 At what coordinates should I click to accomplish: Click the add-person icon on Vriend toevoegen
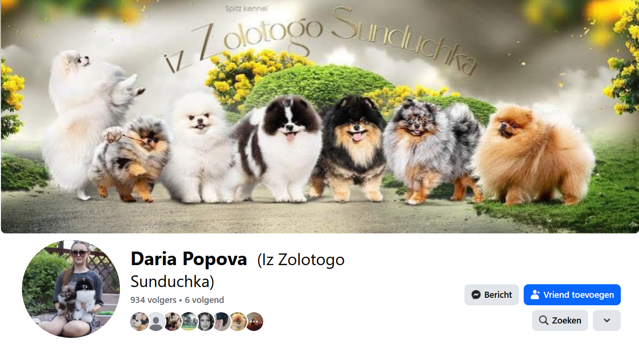pos(535,295)
